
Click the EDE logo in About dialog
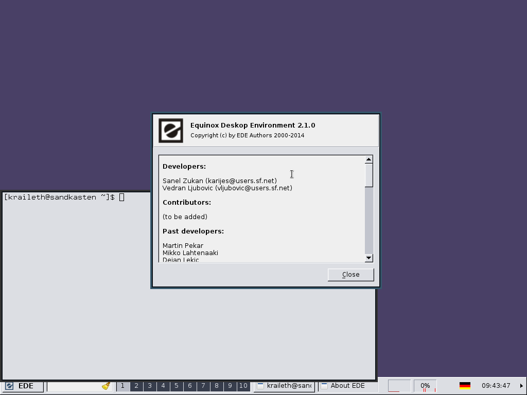171,130
